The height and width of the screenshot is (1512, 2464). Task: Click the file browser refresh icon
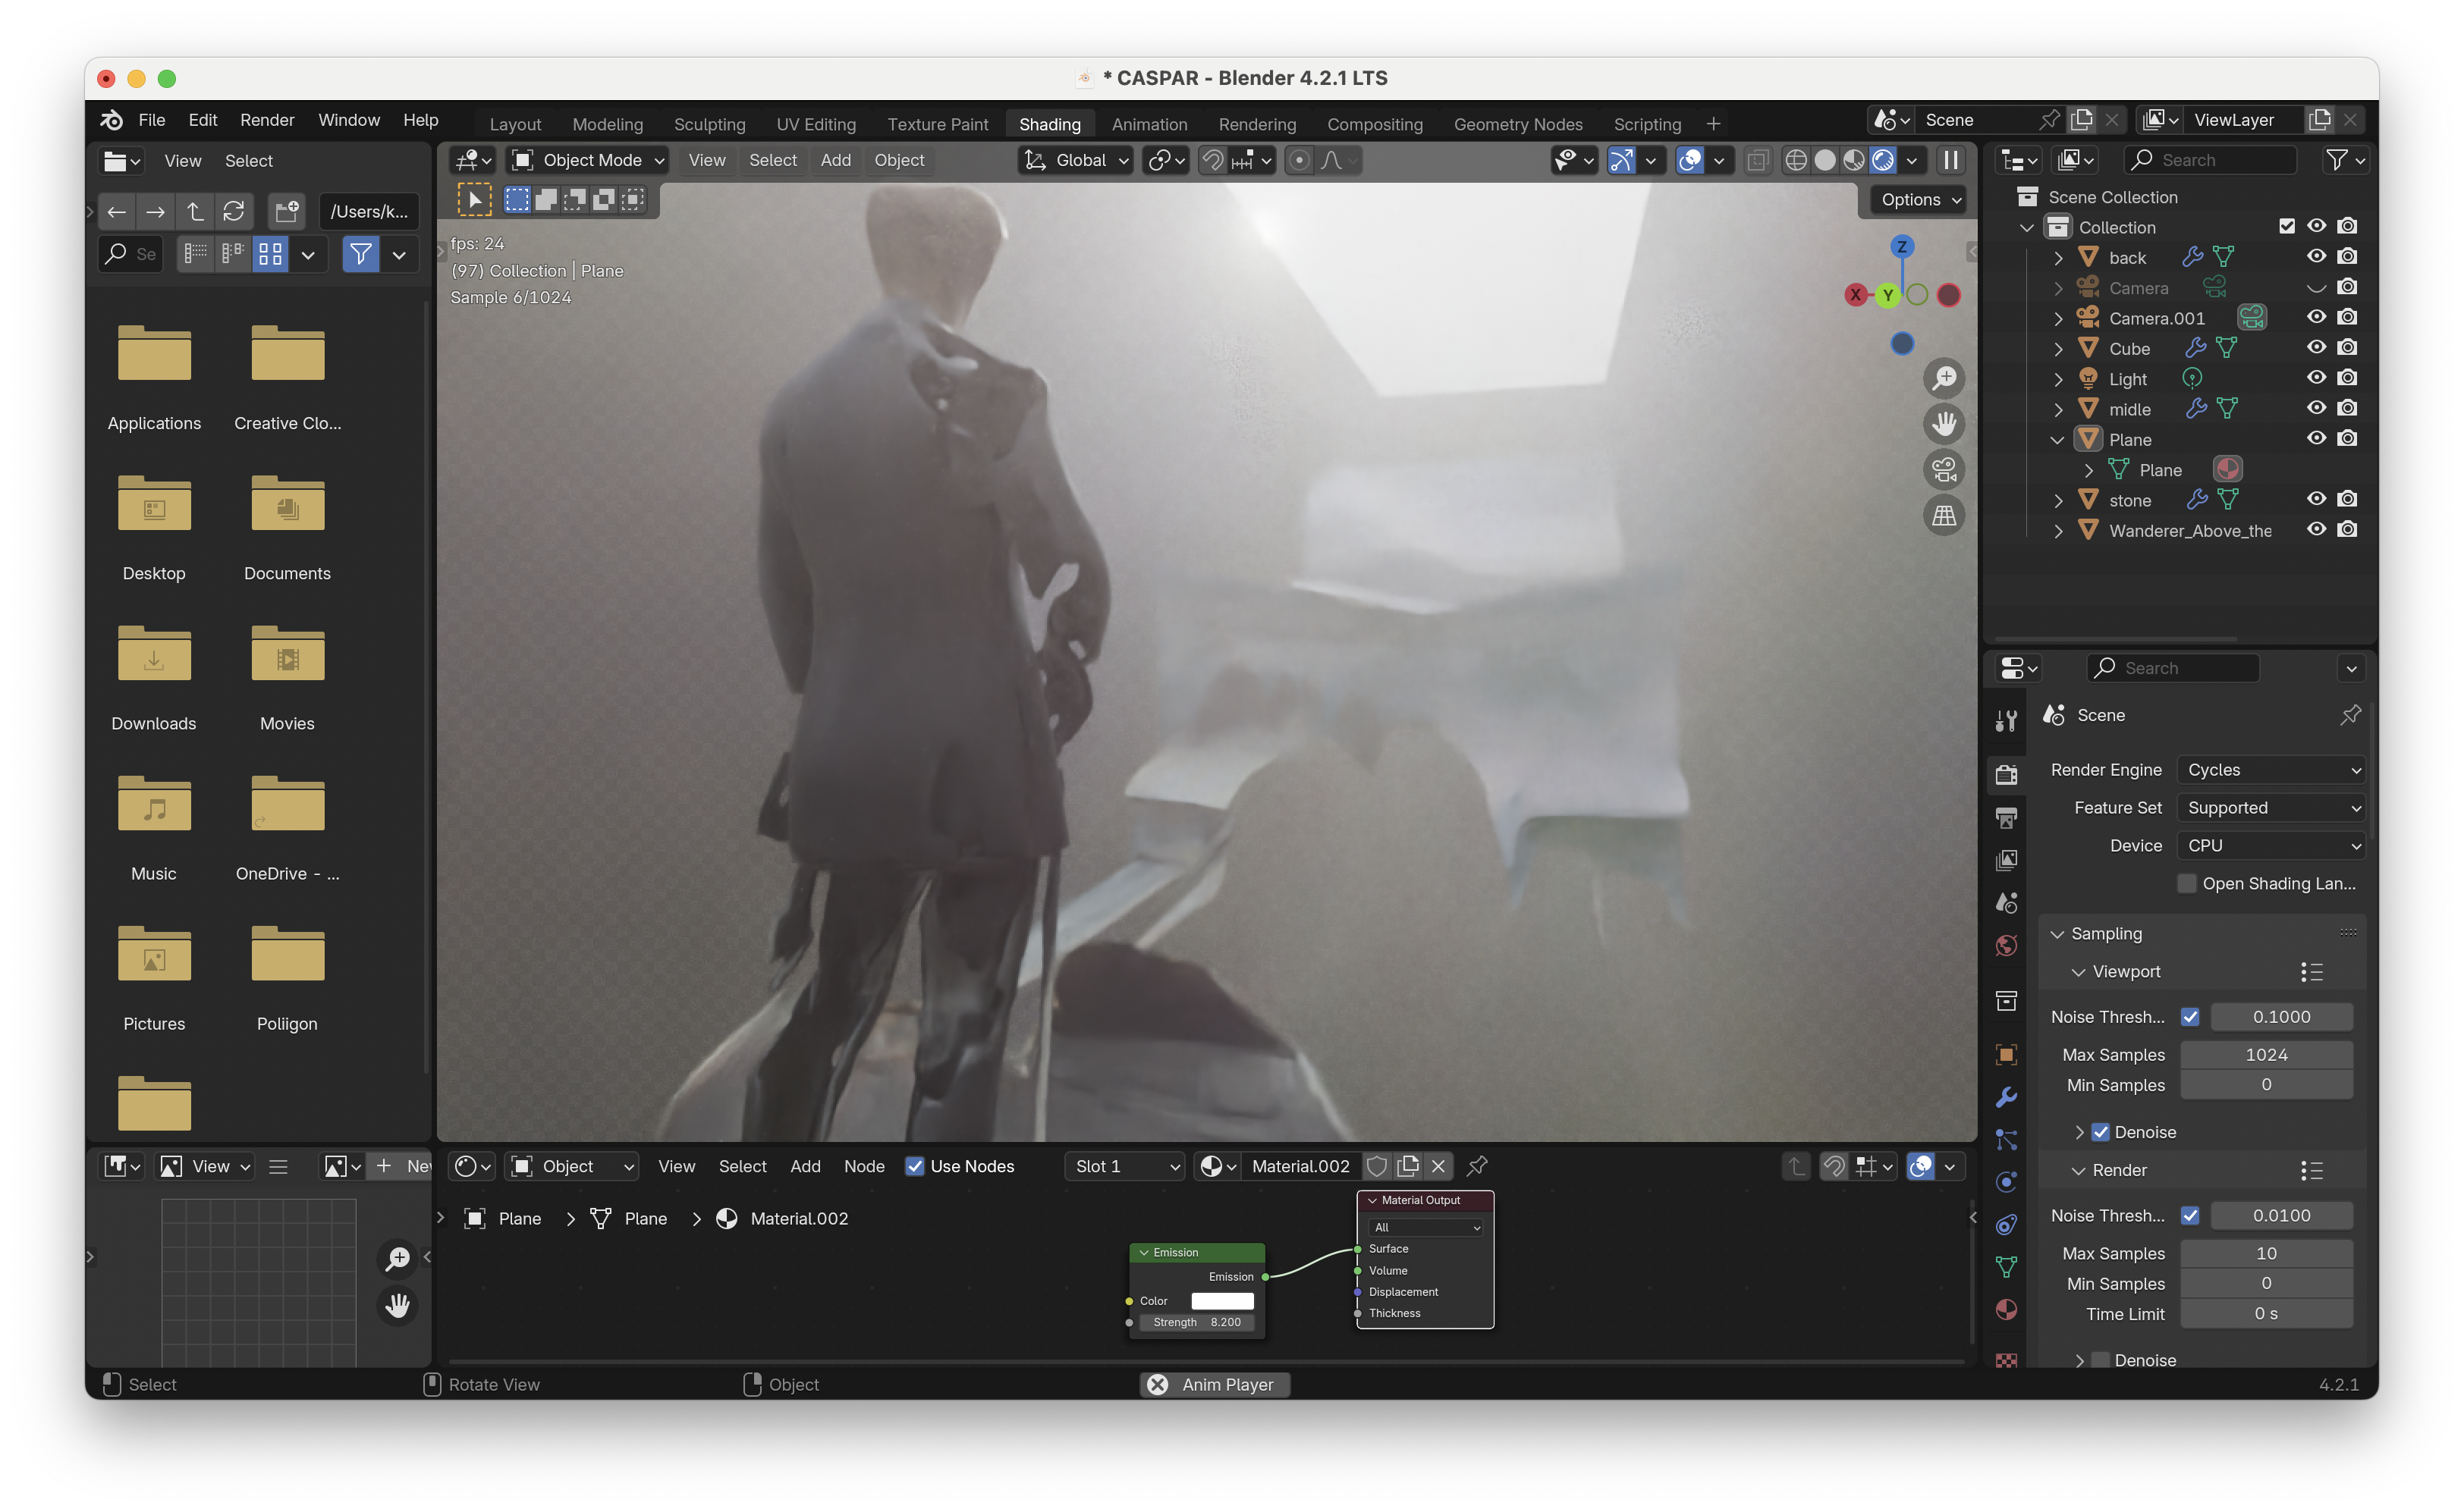click(234, 212)
